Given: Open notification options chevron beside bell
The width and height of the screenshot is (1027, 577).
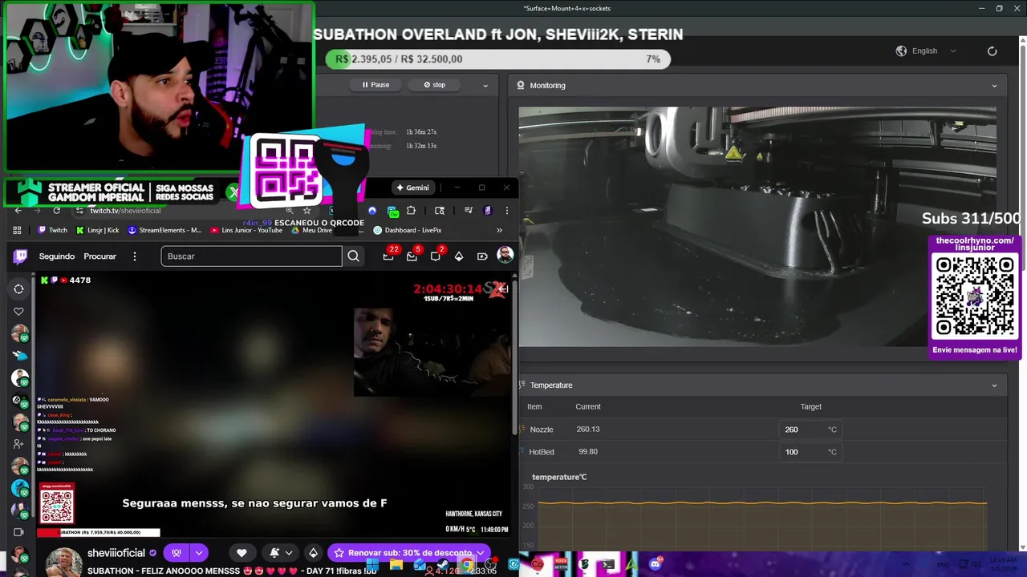Looking at the screenshot, I should [x=289, y=553].
